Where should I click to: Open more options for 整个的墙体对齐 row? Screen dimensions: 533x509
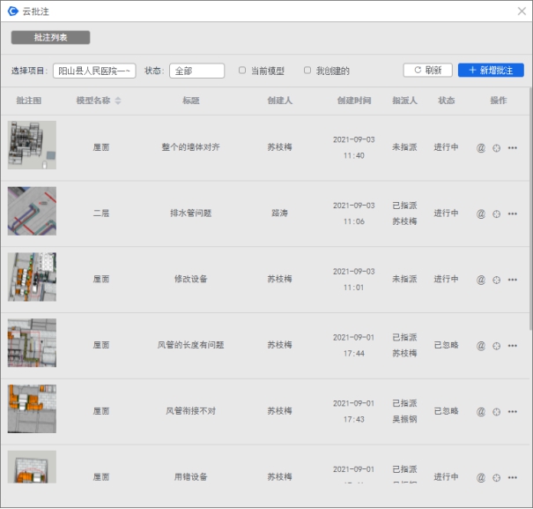click(x=512, y=147)
